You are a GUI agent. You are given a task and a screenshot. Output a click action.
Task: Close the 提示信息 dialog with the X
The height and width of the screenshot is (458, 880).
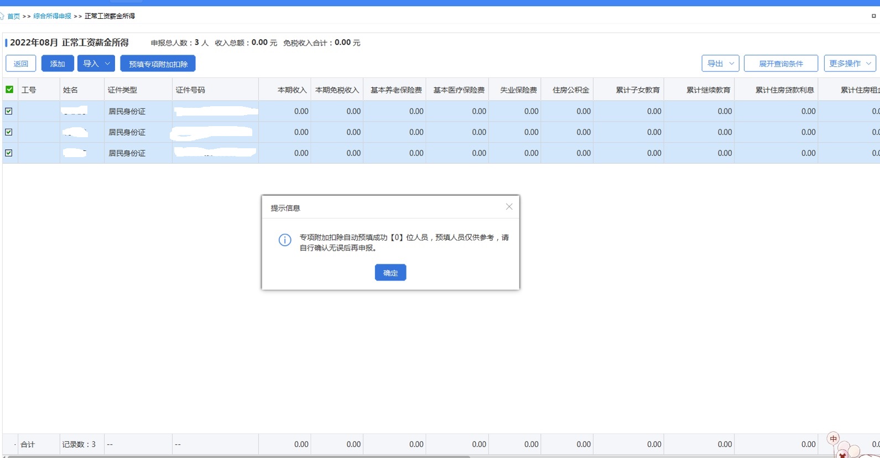coord(509,207)
